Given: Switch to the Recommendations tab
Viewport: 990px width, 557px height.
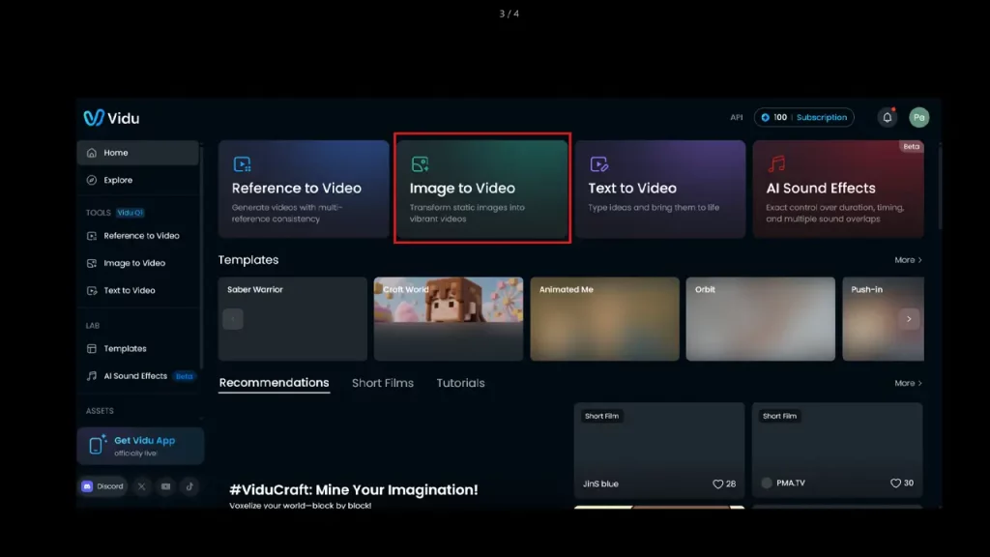Looking at the screenshot, I should pyautogui.click(x=274, y=383).
